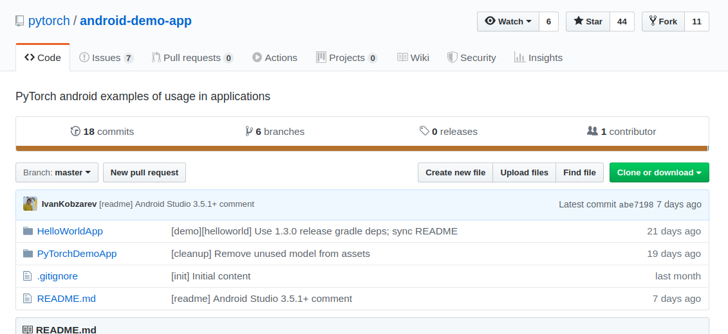
Task: Click the language color bar
Action: [x=362, y=148]
